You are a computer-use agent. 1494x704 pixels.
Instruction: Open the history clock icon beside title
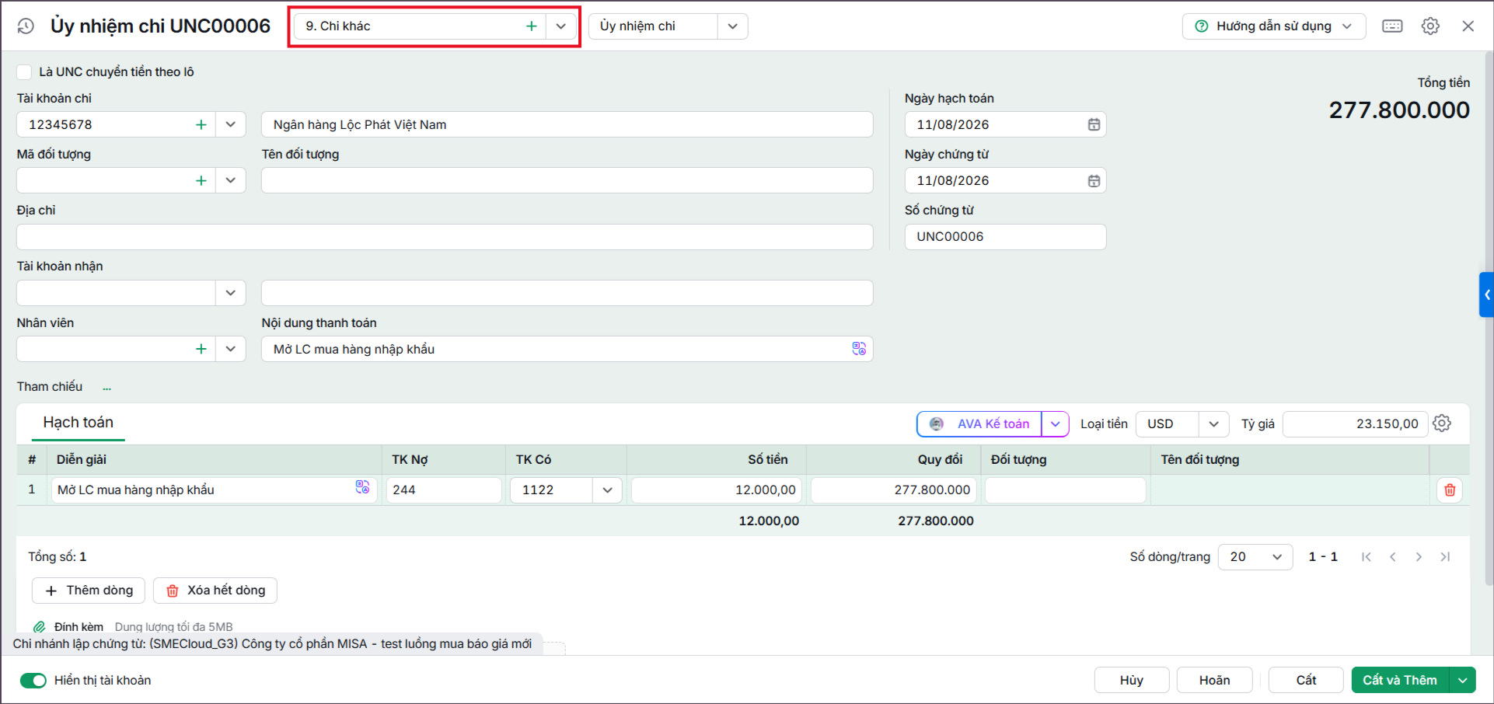pos(26,26)
